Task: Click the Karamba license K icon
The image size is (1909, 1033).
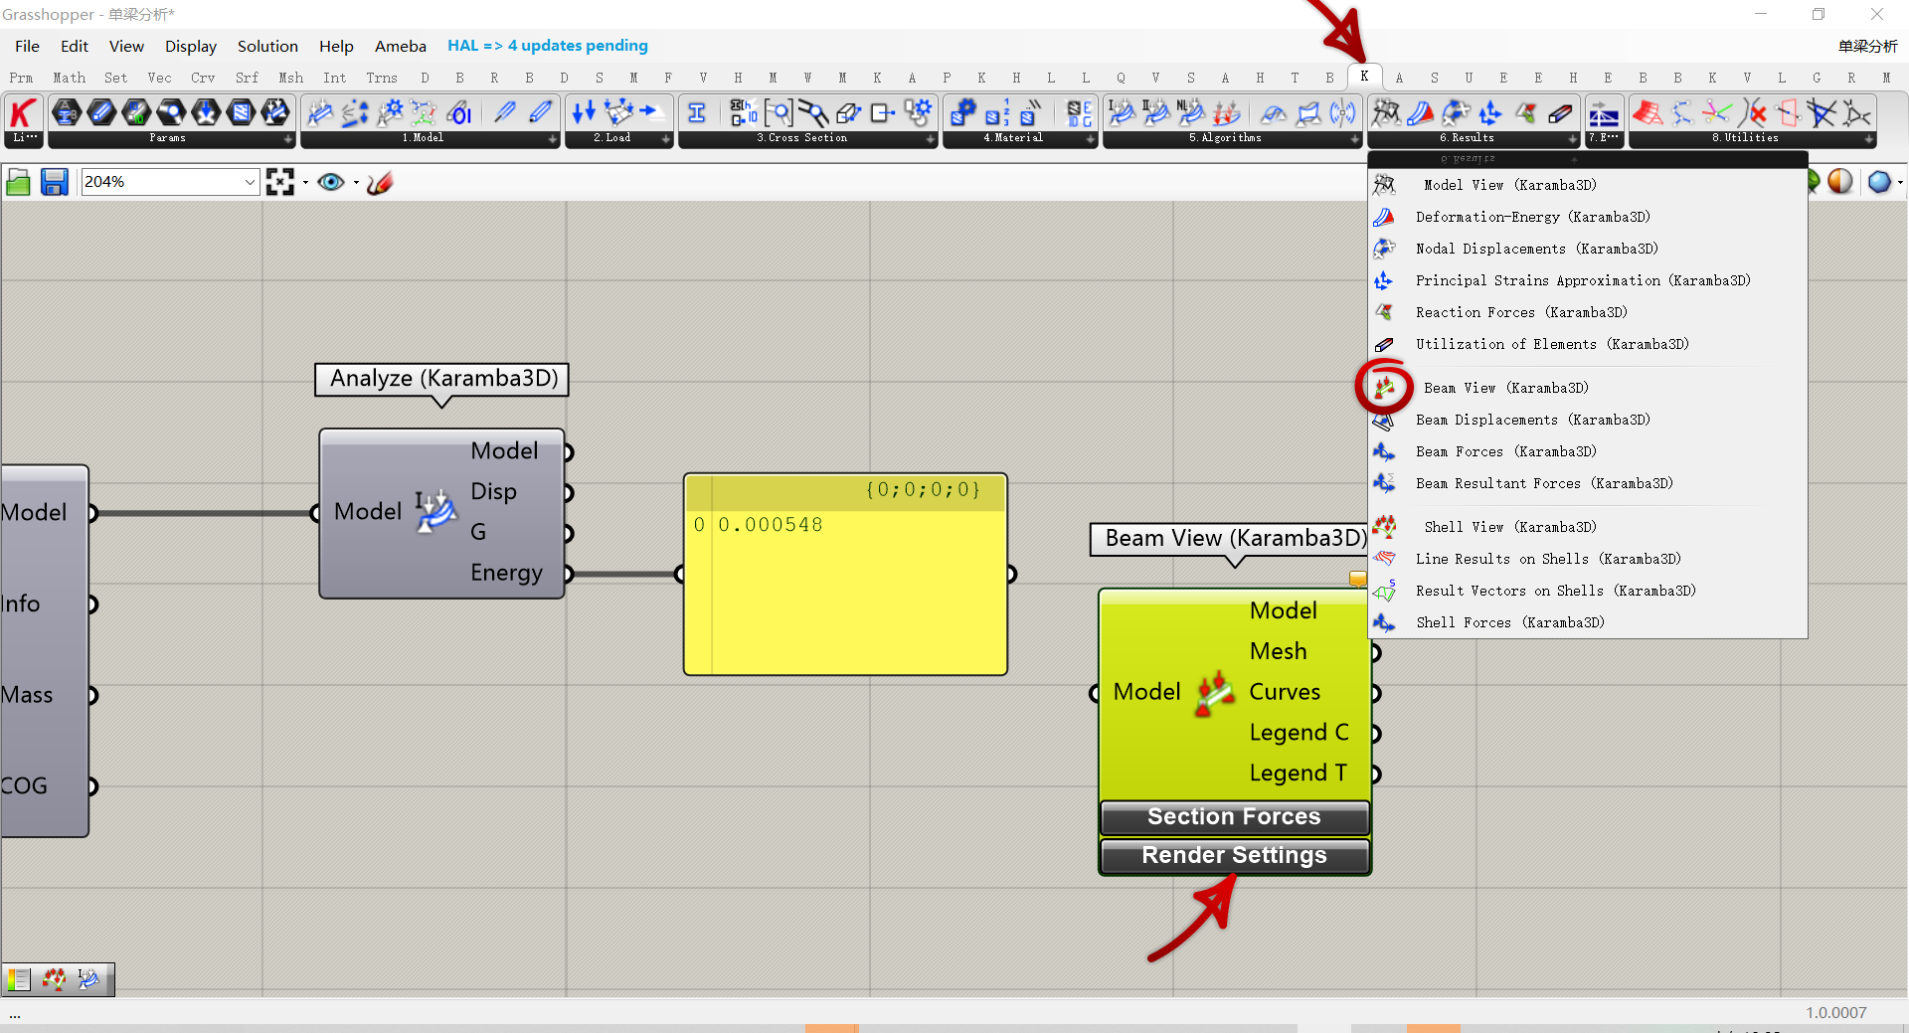Action: coord(23,113)
